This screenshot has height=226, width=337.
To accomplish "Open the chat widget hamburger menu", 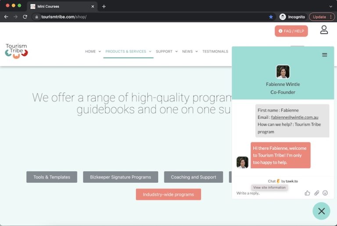I will point(325,55).
